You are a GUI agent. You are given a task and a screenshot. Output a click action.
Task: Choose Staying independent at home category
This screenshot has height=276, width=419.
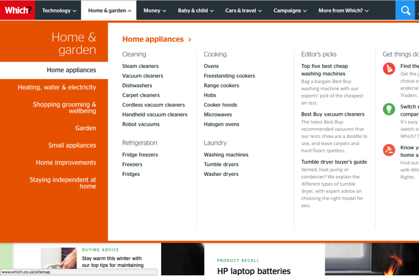[63, 183]
